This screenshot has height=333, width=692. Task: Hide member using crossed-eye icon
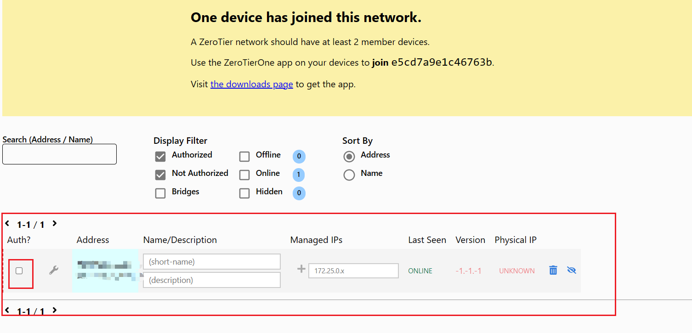pyautogui.click(x=572, y=270)
